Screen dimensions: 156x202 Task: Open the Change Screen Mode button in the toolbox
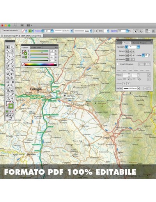click(x=10, y=119)
